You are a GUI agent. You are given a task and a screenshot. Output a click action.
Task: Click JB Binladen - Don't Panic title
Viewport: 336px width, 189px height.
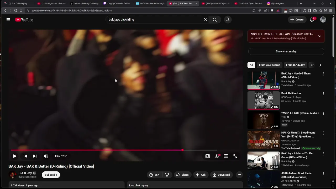[296, 175]
